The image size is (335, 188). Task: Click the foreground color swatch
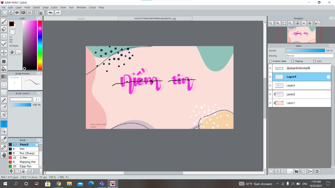(x=11, y=24)
